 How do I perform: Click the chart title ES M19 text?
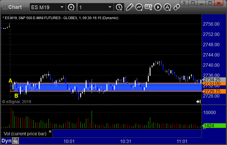(x=11, y=18)
